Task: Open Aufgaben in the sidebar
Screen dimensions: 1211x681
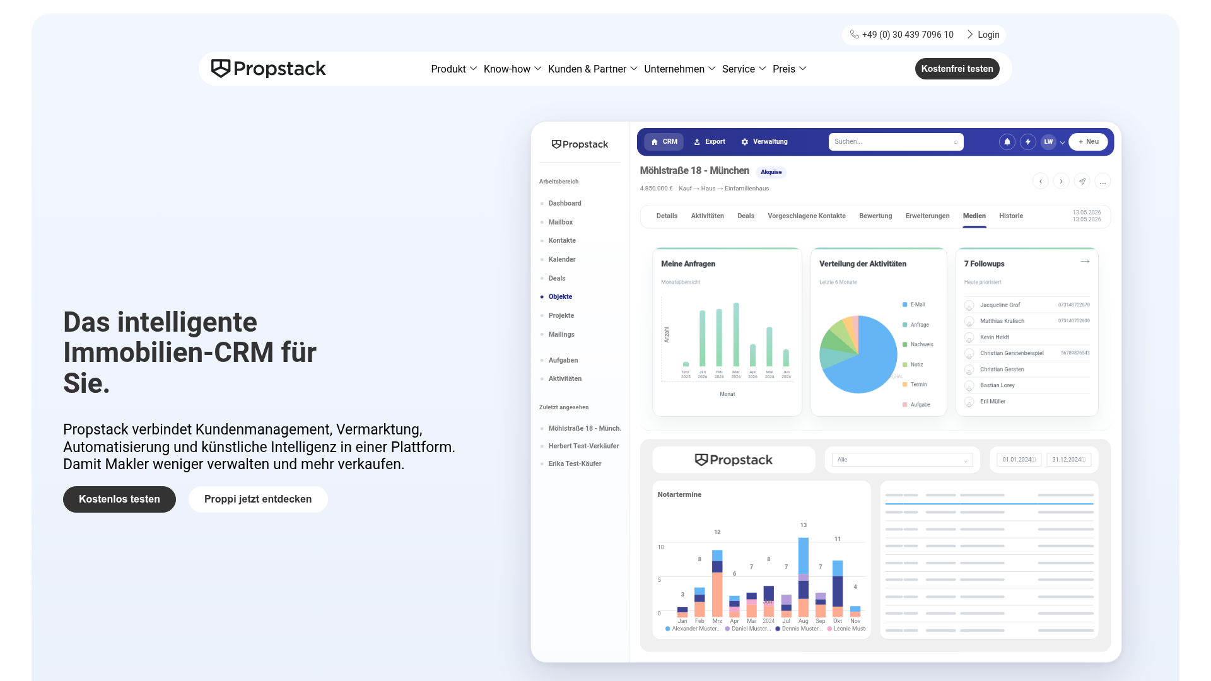Action: (563, 361)
